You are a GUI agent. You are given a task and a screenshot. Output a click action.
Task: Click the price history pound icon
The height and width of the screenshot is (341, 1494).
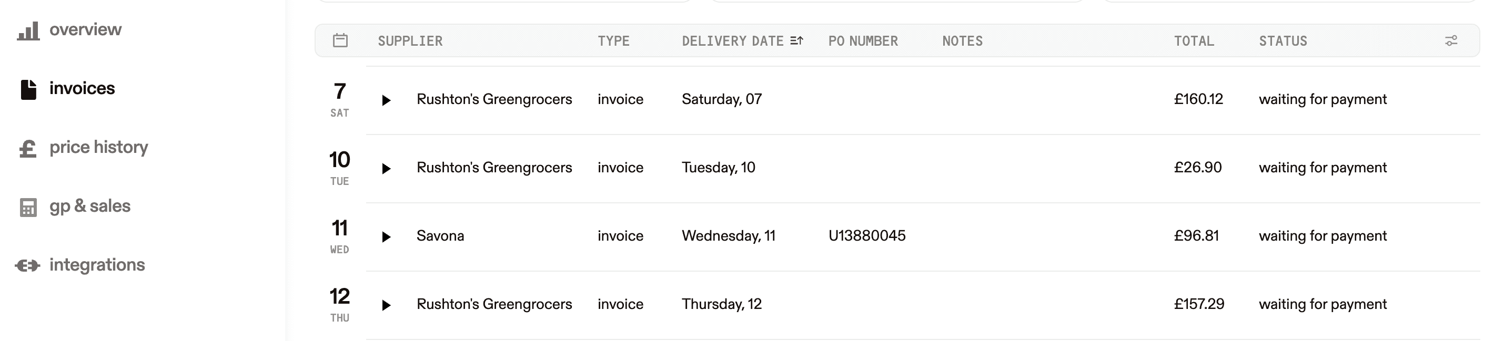click(x=28, y=148)
